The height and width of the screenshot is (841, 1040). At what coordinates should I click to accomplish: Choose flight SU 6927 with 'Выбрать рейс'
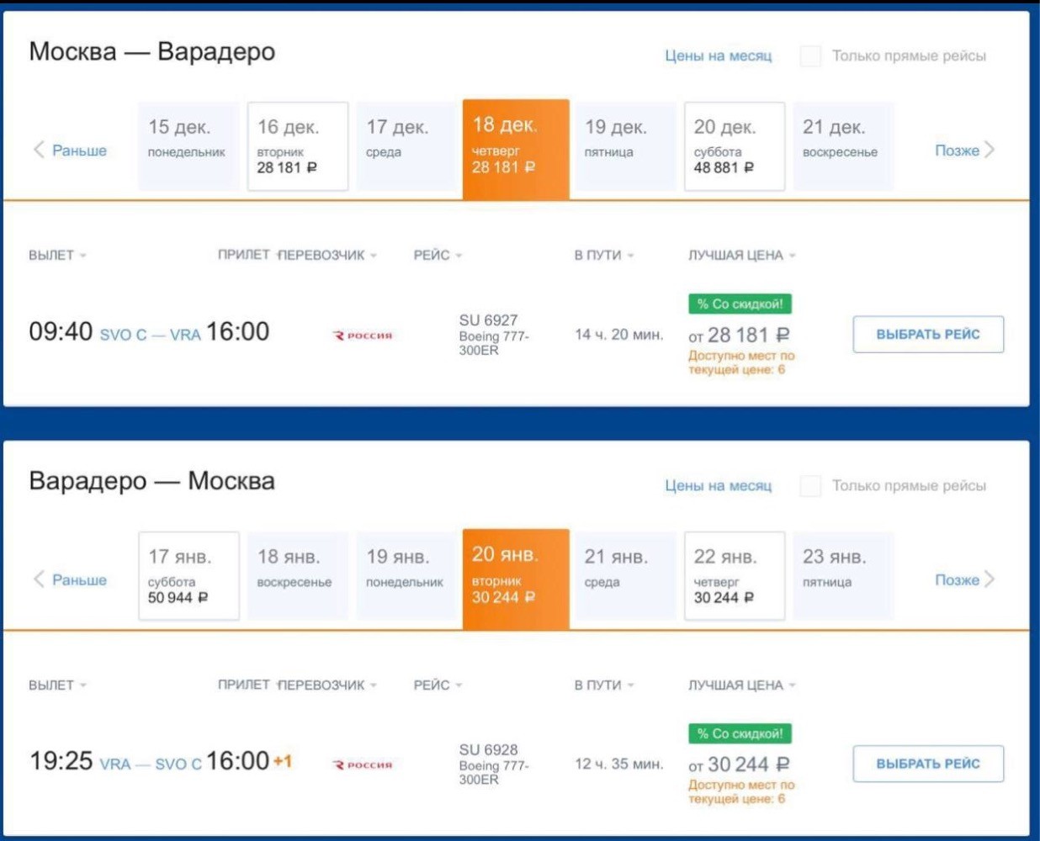pos(928,334)
